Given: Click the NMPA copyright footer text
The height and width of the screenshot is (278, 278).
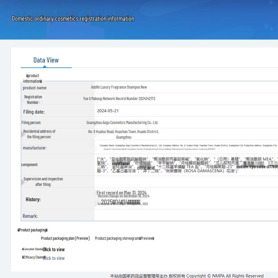Looking at the screenshot, I should [187, 276].
